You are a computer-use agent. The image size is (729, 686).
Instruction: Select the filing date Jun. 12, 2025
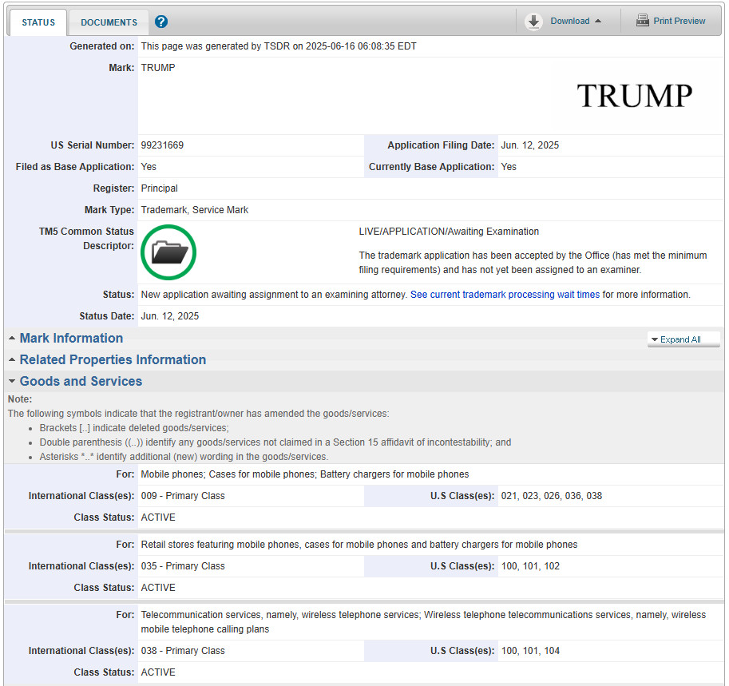pos(530,145)
